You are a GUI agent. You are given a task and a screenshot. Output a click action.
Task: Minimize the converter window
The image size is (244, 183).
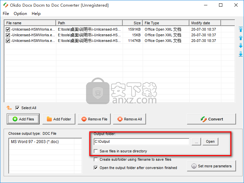point(206,5)
